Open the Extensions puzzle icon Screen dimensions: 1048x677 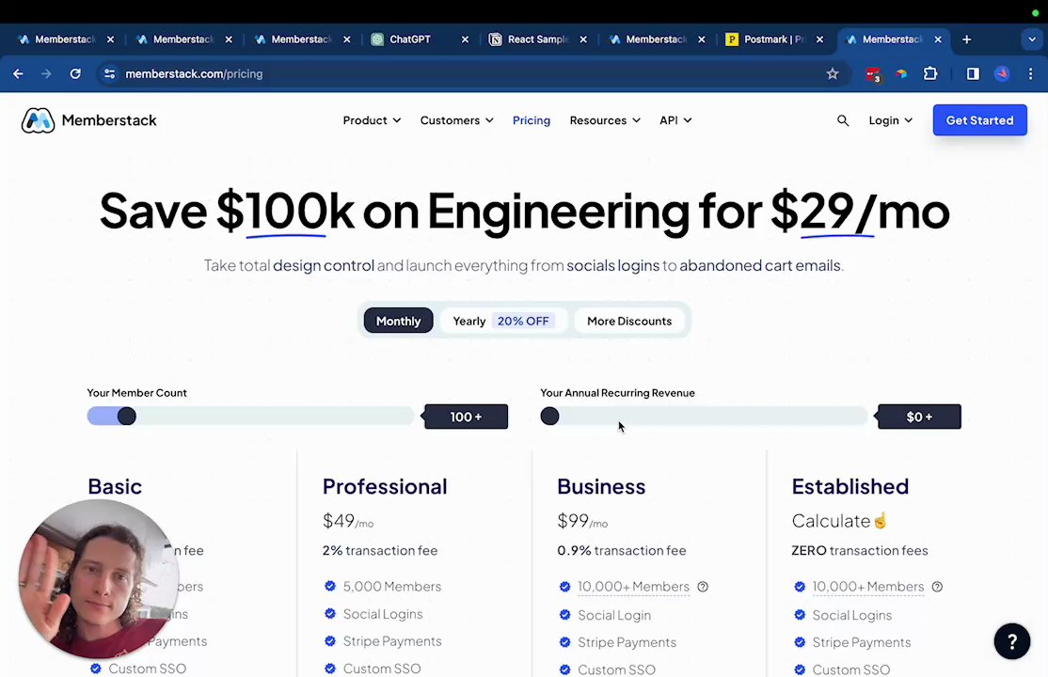click(930, 73)
